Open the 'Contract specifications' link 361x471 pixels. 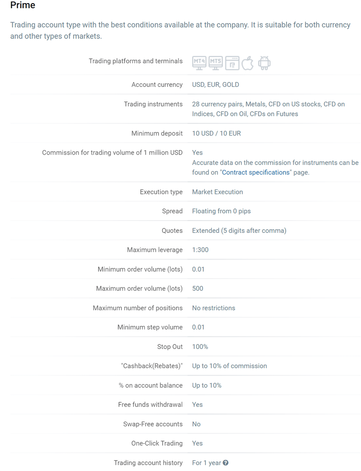tap(256, 172)
